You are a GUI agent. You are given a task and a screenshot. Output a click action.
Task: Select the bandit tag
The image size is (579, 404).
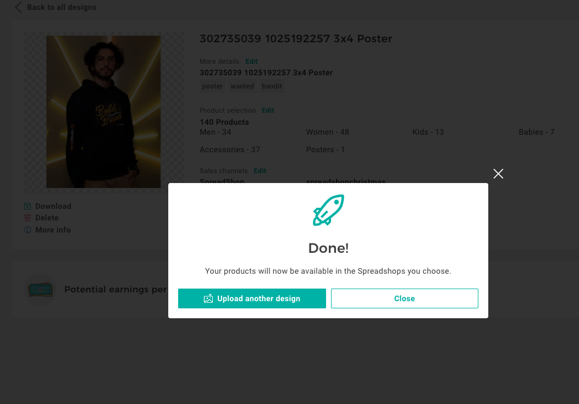click(x=272, y=86)
